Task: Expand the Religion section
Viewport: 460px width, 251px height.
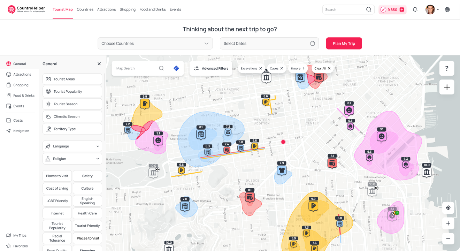Action: (x=72, y=159)
